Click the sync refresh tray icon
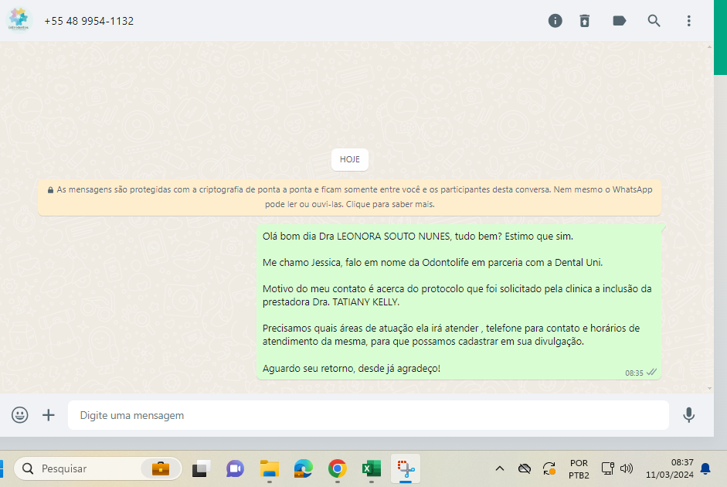The image size is (727, 487). coord(549,469)
